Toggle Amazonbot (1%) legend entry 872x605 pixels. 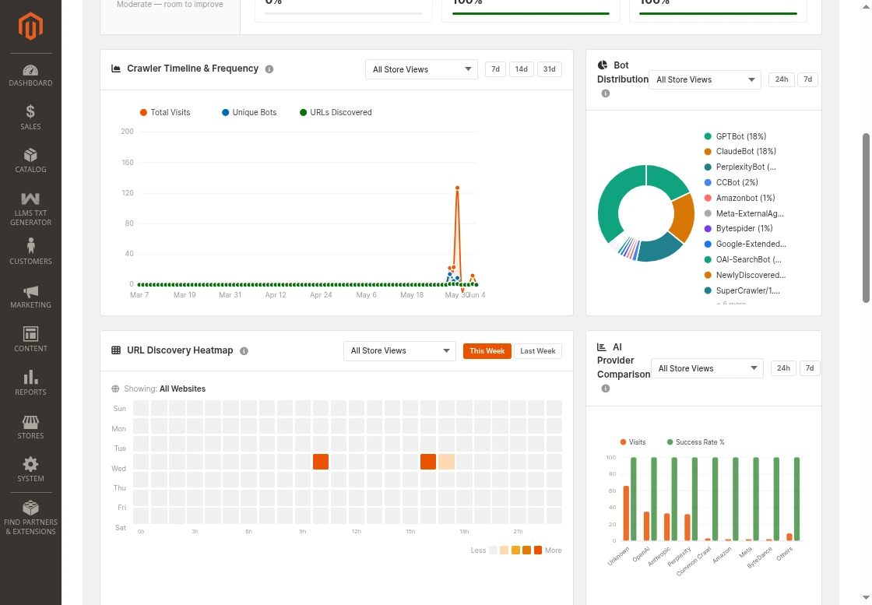click(x=740, y=198)
